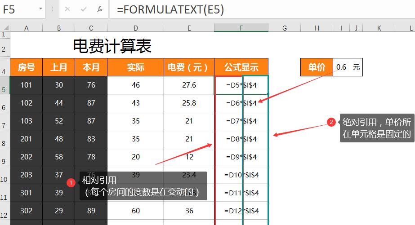Image resolution: width=415 pixels, height=225 pixels.
Task: Select formula cell =D7*$I$4
Action: pyautogui.click(x=241, y=121)
